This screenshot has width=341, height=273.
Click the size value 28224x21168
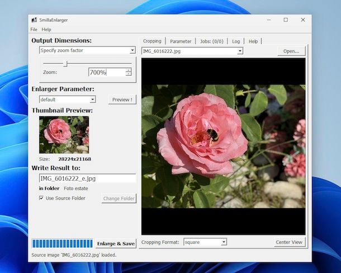coord(74,159)
